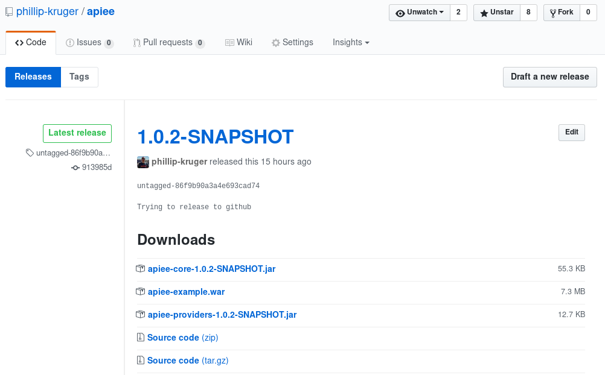Open the Issues tab
The width and height of the screenshot is (605, 375).
[89, 42]
